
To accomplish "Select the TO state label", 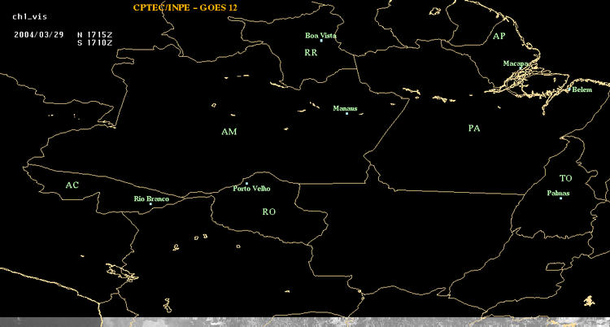I will pyautogui.click(x=565, y=178).
